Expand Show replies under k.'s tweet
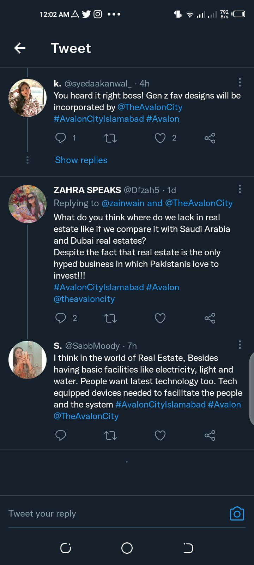The width and height of the screenshot is (254, 565). pos(81,160)
